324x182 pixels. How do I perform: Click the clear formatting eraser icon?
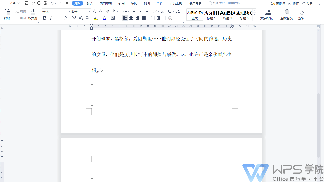click(107, 11)
